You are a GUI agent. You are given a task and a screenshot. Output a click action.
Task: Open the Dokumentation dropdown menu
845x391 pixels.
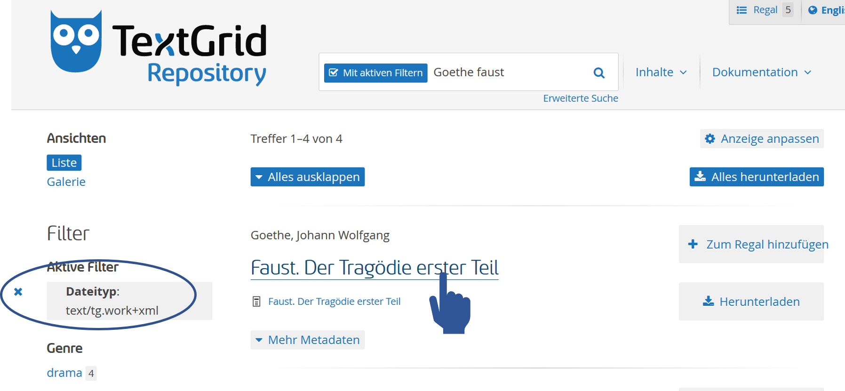point(761,72)
